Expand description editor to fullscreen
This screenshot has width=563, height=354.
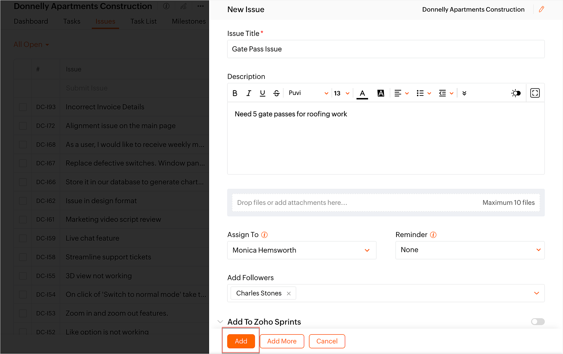[x=535, y=93]
